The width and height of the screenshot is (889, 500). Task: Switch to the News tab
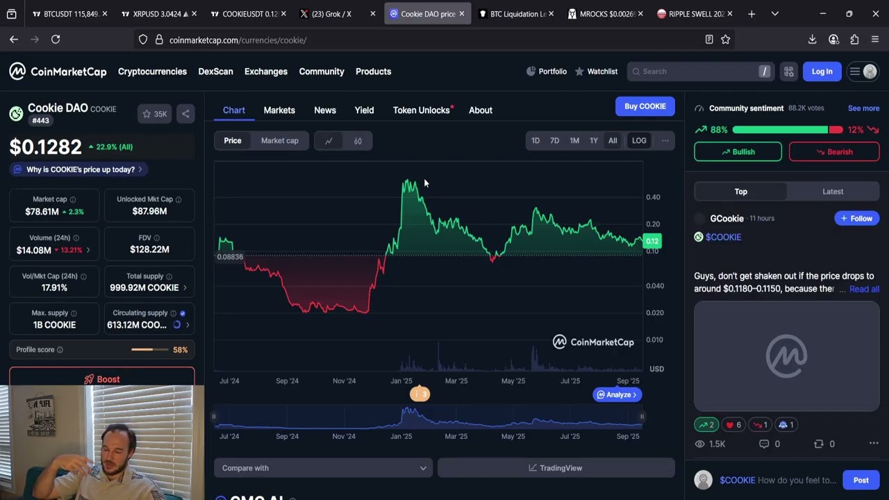(x=325, y=110)
